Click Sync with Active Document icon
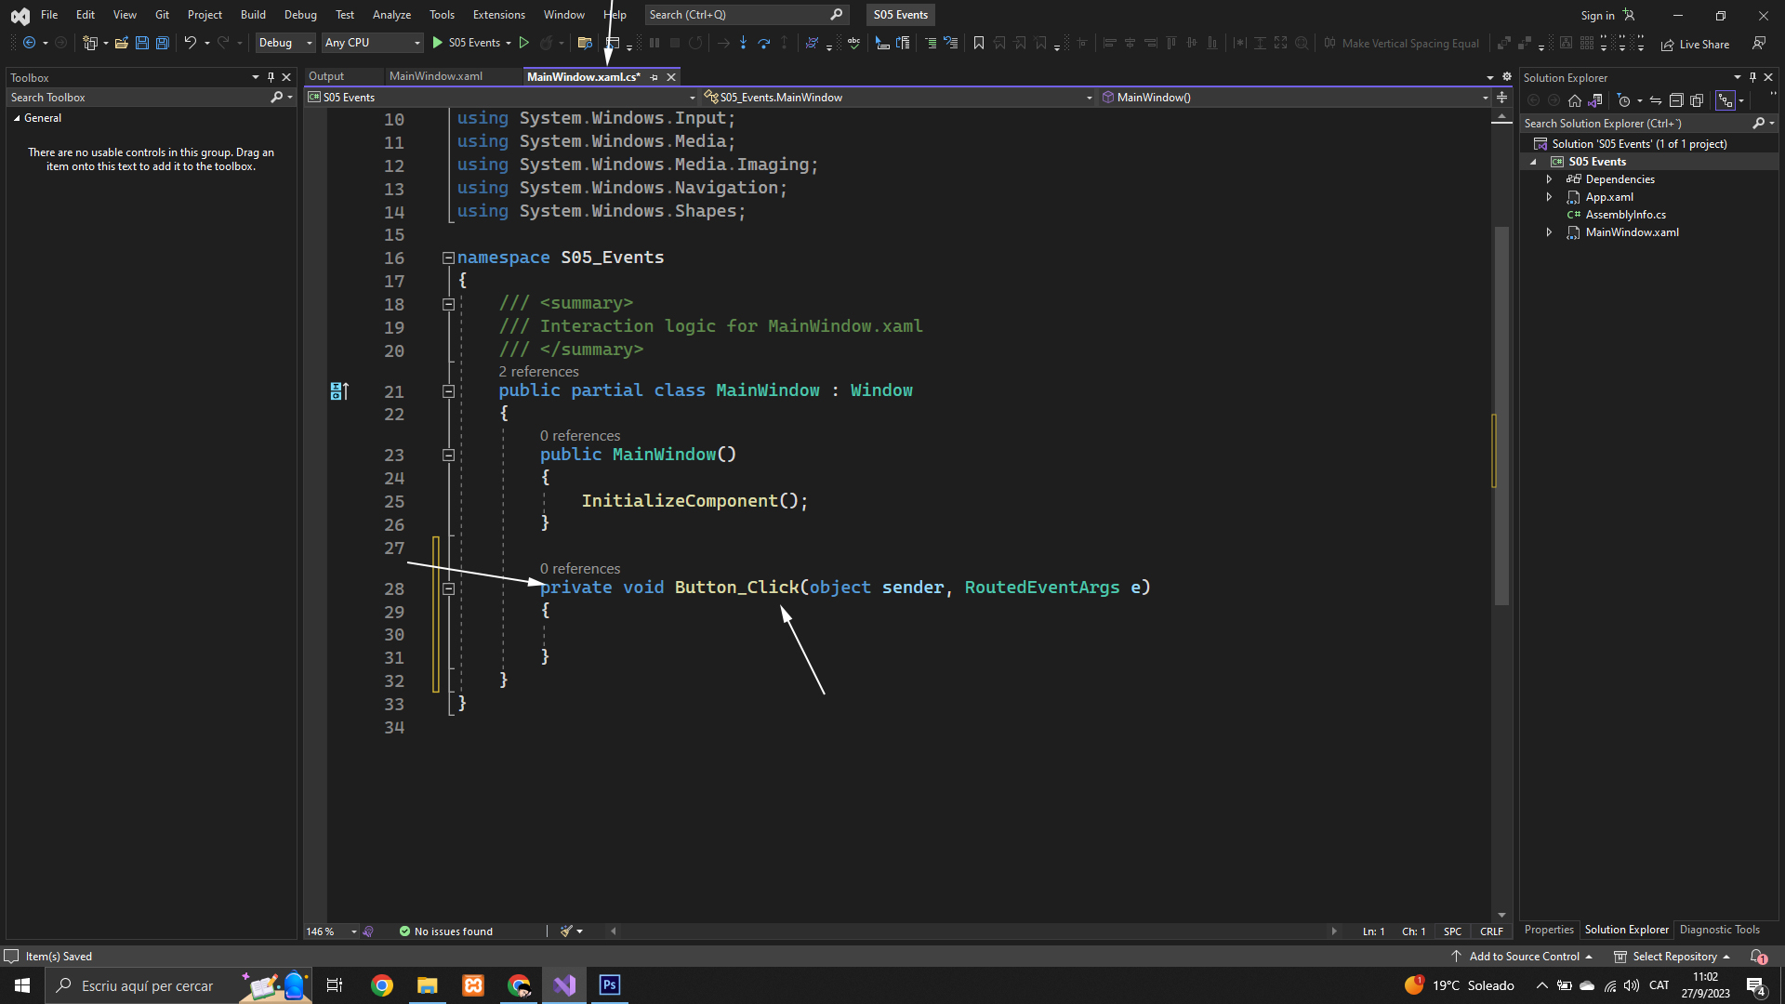Image resolution: width=1785 pixels, height=1004 pixels. tap(1656, 100)
